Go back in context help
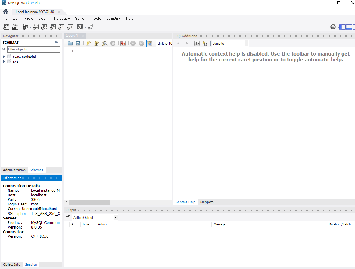The image size is (355, 269). click(x=178, y=43)
